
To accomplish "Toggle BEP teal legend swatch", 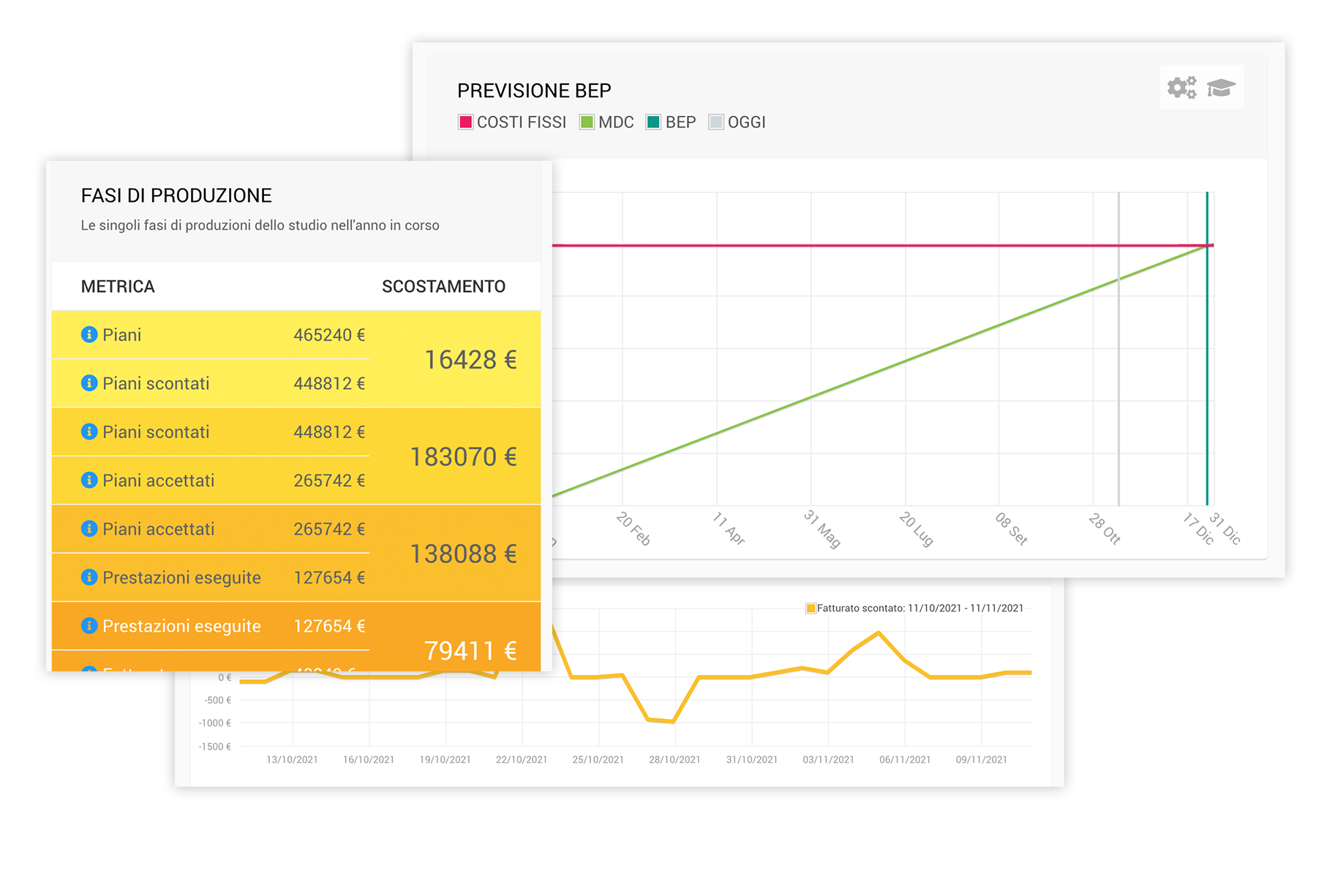I will click(x=653, y=122).
